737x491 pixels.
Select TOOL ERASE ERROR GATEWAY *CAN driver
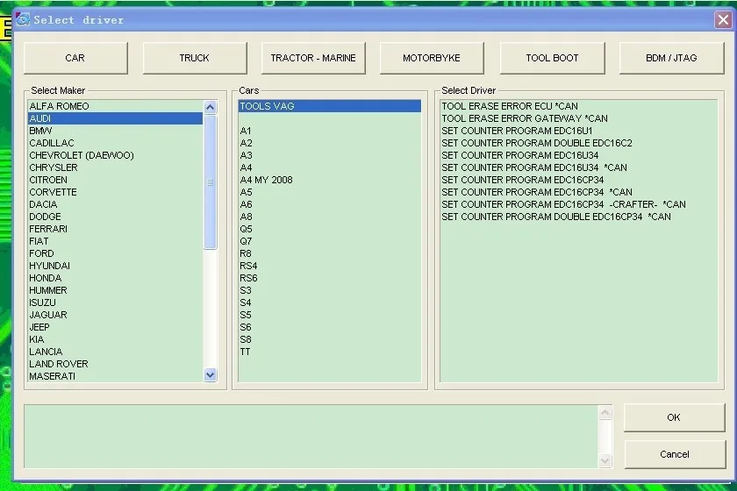click(578, 118)
